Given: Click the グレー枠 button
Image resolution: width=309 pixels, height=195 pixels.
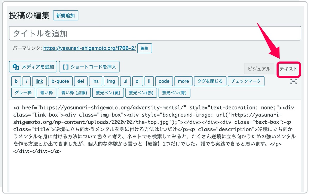Looking at the screenshot, I should (x=23, y=93).
